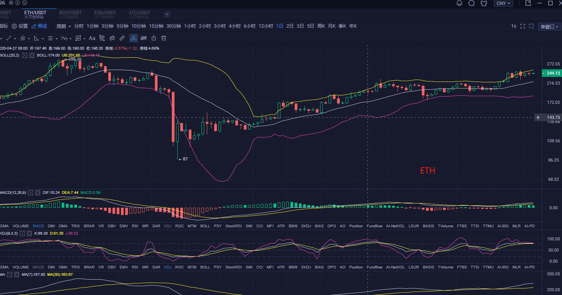This screenshot has height=295, width=562.
Task: Select StochRSI in the MACD panel's indicator row
Action: coord(233,226)
